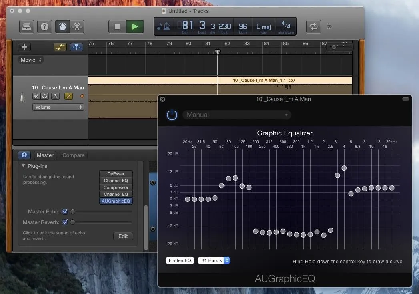Click the Master Echo slider knob
Image resolution: width=419 pixels, height=294 pixels.
pyautogui.click(x=73, y=211)
